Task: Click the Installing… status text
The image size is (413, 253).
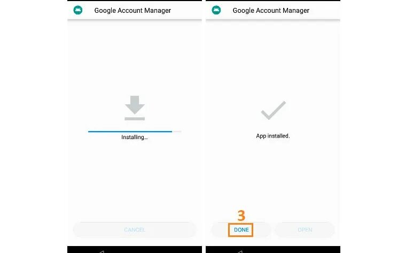Action: click(x=134, y=137)
